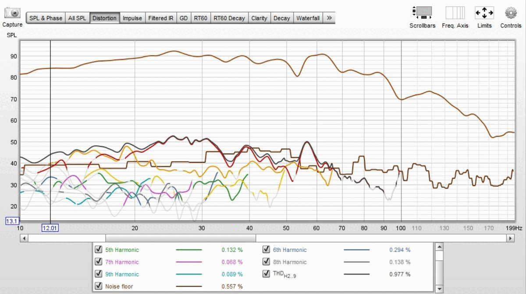This screenshot has height=294, width=526.
Task: Click the 12.01 frequency cursor value box
Action: coord(50,228)
